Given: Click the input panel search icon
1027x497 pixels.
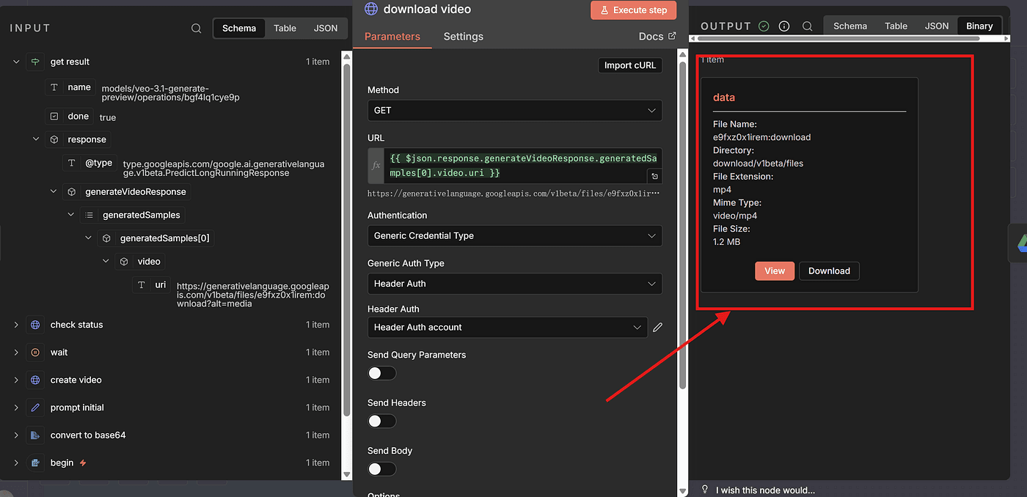Looking at the screenshot, I should (x=197, y=29).
